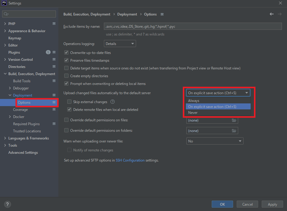Click the help question mark button
287x211 pixels.
pyautogui.click(x=8, y=204)
